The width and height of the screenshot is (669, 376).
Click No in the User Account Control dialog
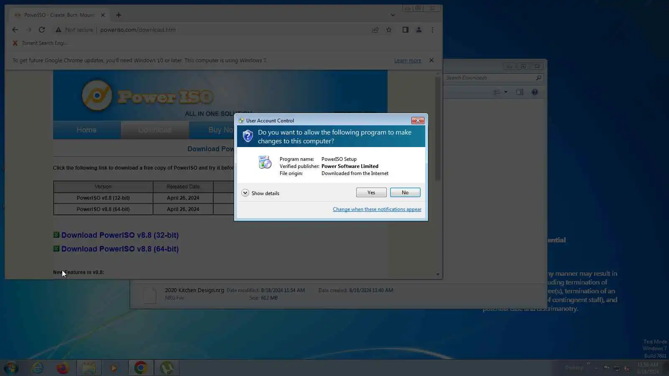coord(405,192)
